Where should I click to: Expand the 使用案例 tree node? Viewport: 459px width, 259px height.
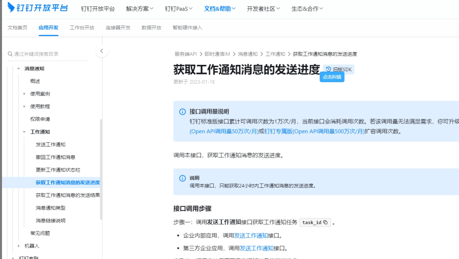coord(24,94)
